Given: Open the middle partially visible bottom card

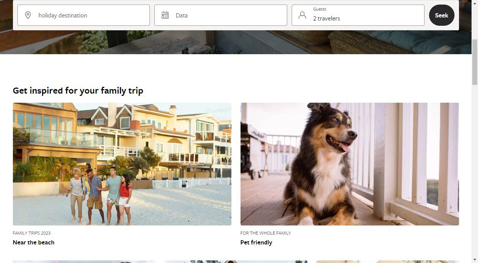Looking at the screenshot, I should coord(236,261).
